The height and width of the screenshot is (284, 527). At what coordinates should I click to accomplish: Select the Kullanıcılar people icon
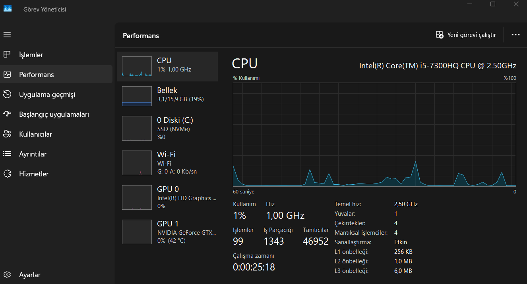pos(7,134)
